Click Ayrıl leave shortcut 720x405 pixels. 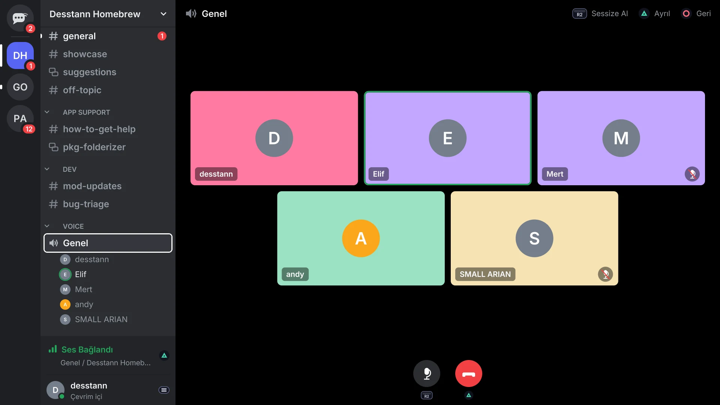(x=654, y=13)
